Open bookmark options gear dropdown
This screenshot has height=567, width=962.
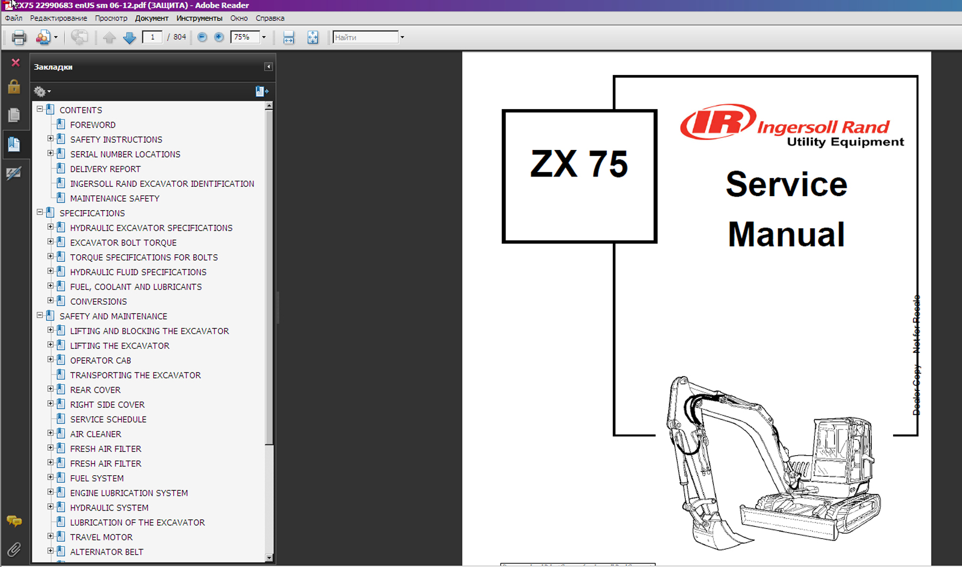[x=42, y=91]
